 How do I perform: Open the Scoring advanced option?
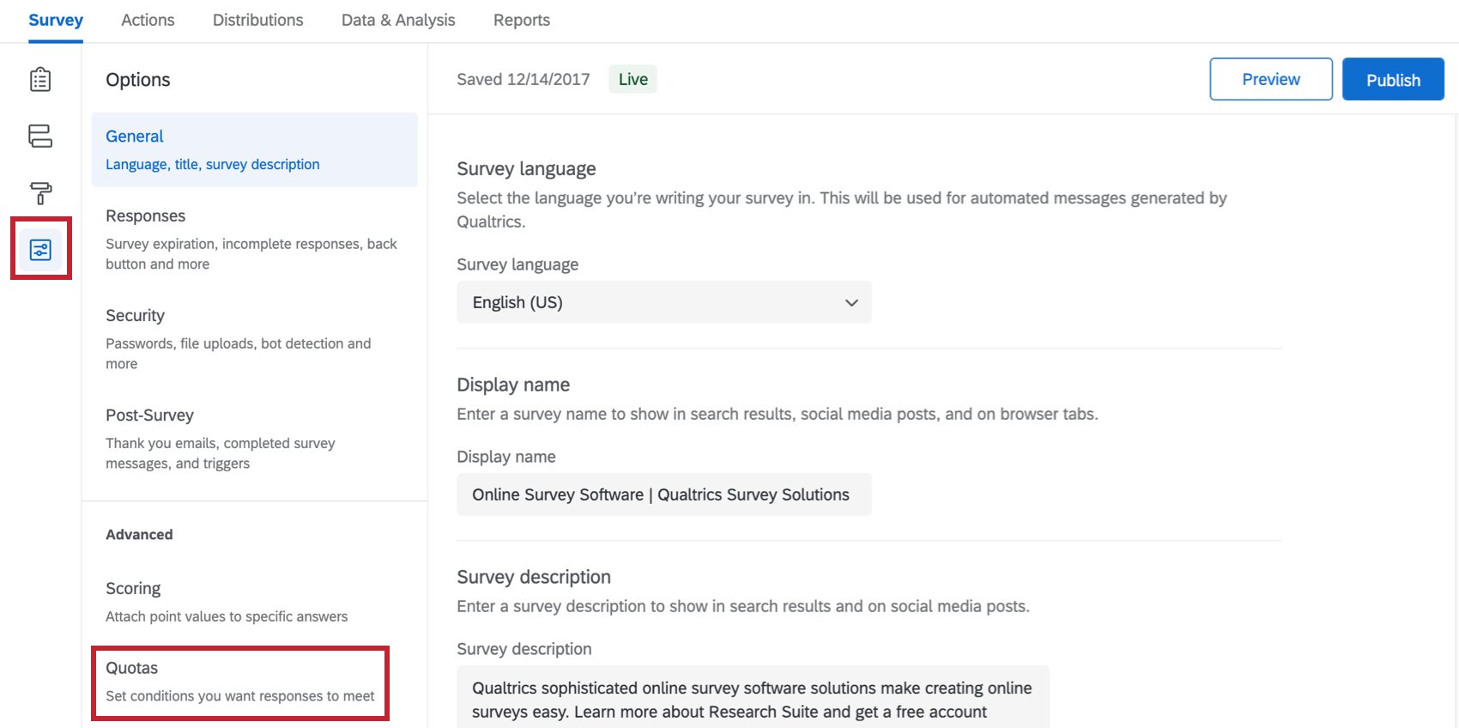coord(255,601)
